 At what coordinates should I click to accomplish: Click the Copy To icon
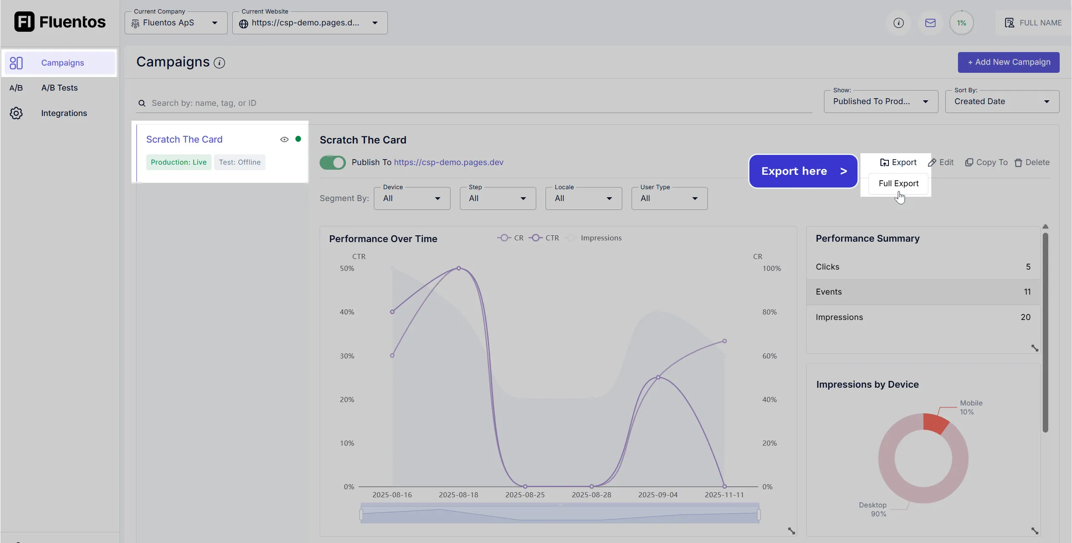coord(986,162)
